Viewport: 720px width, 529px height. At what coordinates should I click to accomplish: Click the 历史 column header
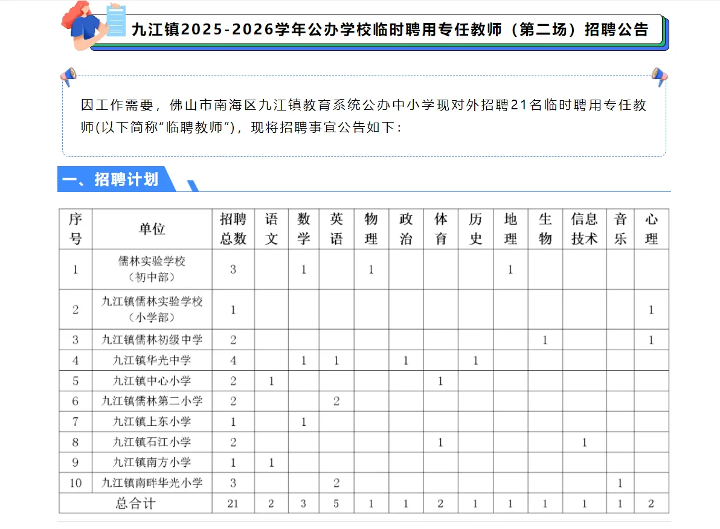click(476, 229)
